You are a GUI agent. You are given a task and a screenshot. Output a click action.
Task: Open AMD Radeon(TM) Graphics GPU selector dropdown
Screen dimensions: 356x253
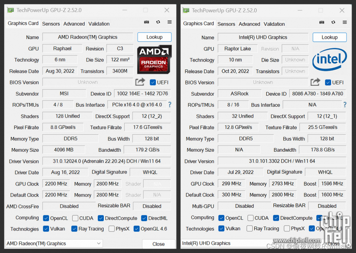(x=54, y=244)
